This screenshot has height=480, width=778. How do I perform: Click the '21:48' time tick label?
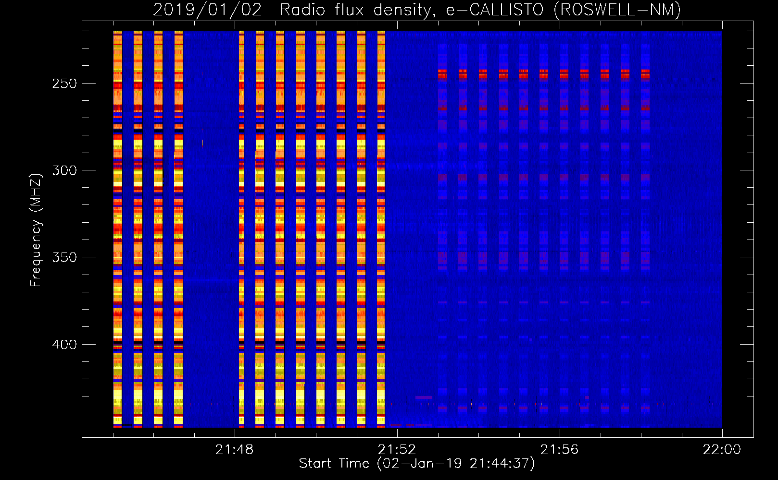[235, 450]
